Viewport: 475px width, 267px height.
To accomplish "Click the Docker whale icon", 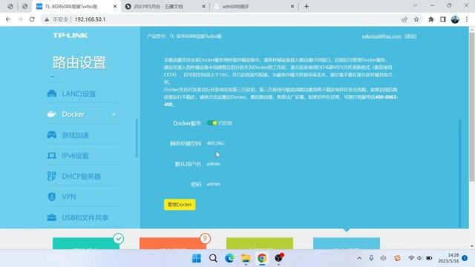I will click(x=52, y=114).
